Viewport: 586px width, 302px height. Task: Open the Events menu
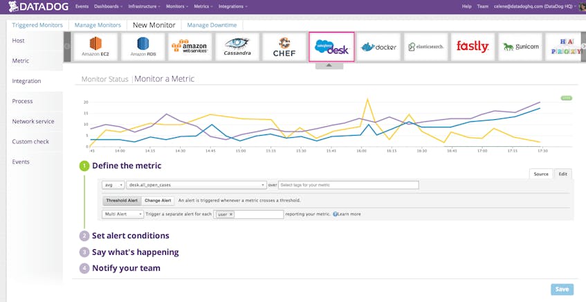point(82,6)
